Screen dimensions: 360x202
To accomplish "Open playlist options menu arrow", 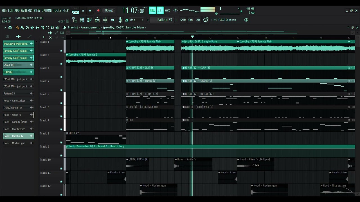I will coord(5,27).
